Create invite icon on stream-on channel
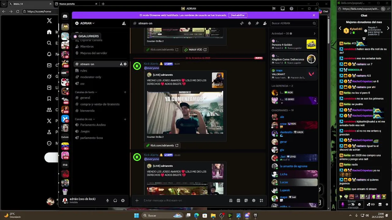The image size is (392, 220). click(121, 64)
